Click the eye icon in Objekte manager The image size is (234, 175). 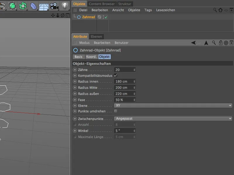(x=226, y=10)
